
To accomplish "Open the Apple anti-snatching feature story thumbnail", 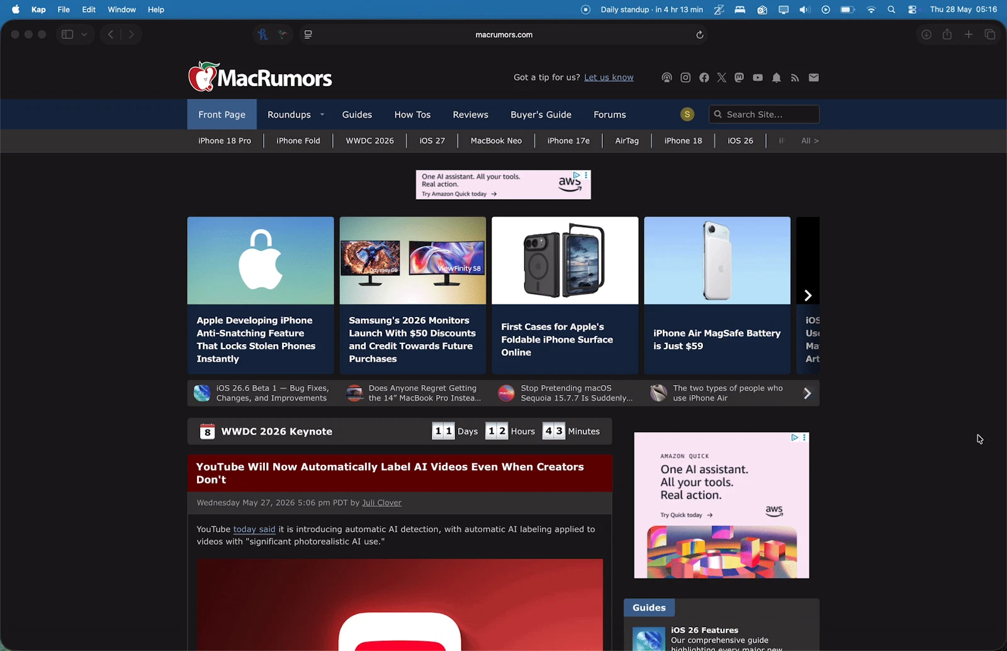I will [261, 260].
